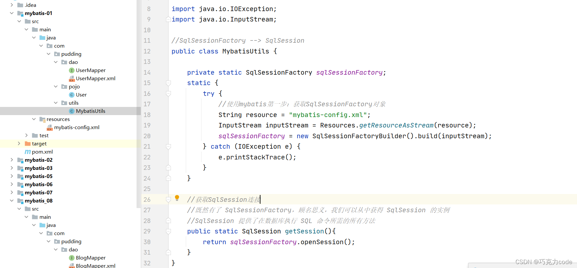Image resolution: width=577 pixels, height=268 pixels.
Task: Toggle code folding at line 21 catch block
Action: tap(169, 147)
